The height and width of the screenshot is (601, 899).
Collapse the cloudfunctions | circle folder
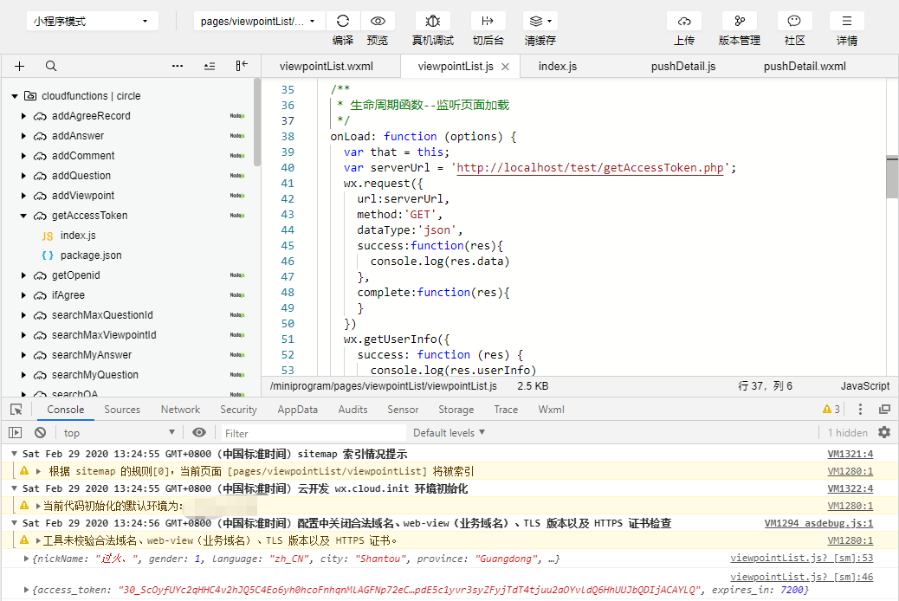pos(15,96)
